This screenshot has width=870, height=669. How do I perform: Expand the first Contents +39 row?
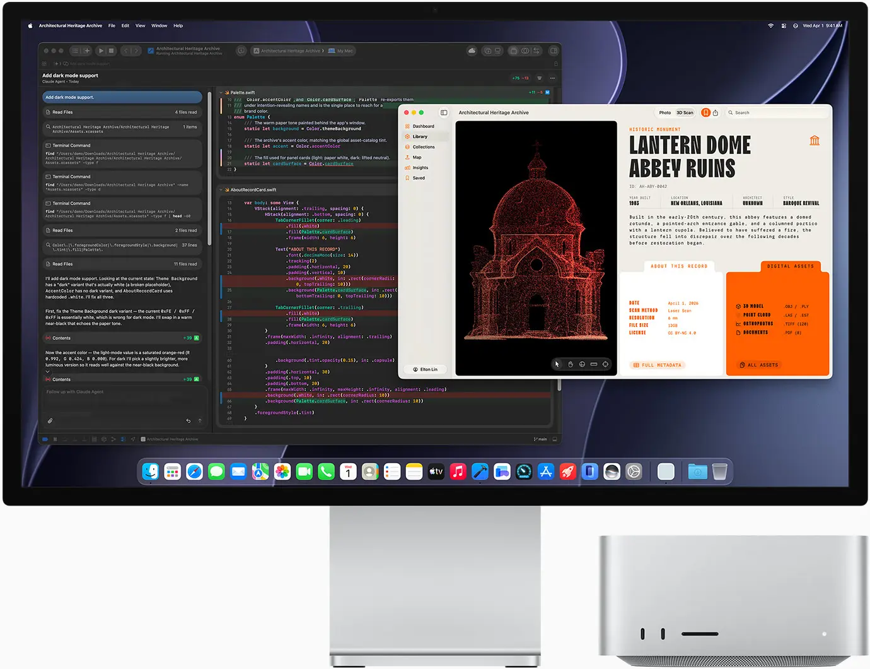coord(123,338)
